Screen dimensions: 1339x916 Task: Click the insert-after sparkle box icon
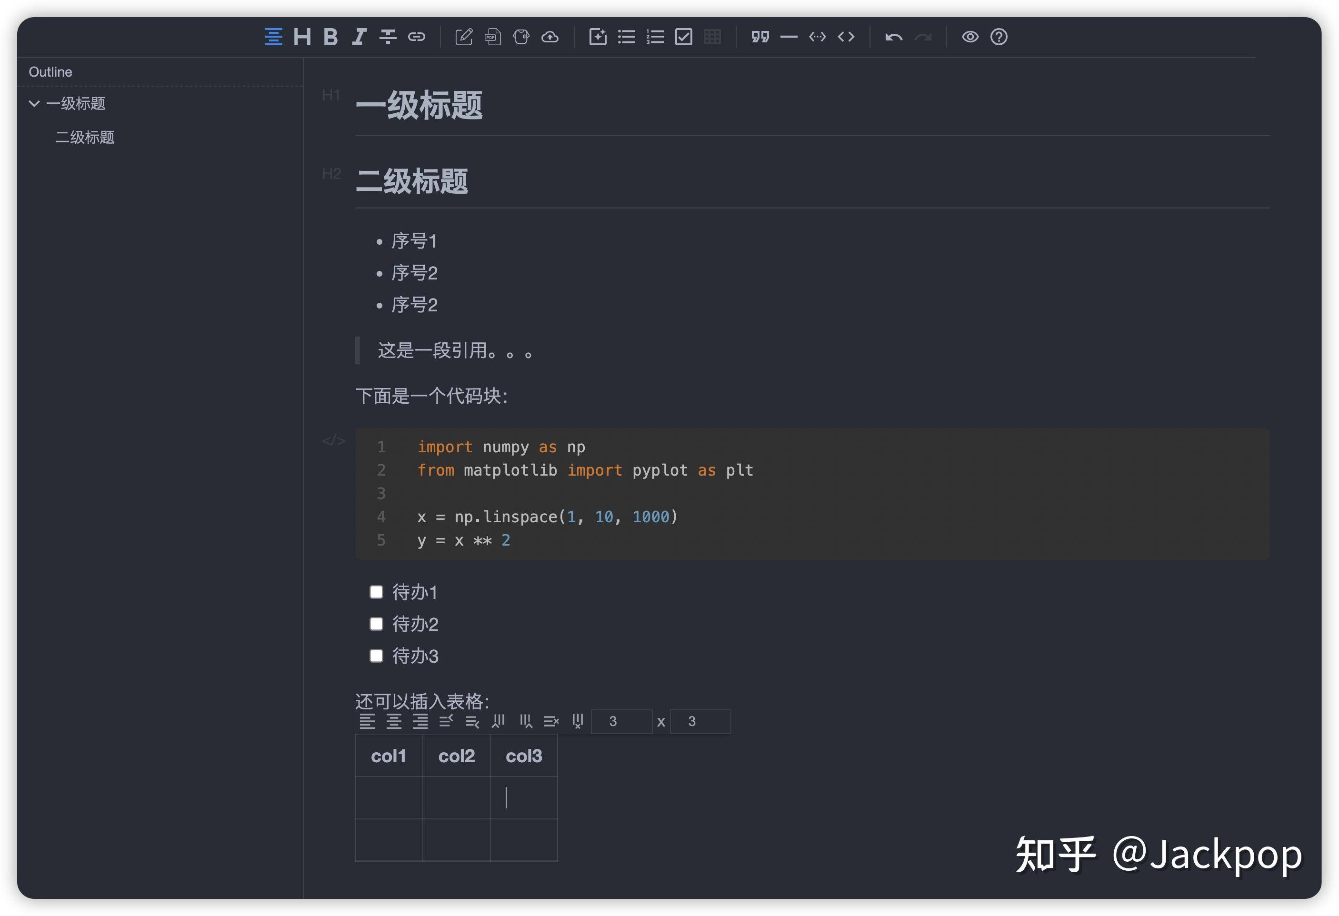click(598, 37)
